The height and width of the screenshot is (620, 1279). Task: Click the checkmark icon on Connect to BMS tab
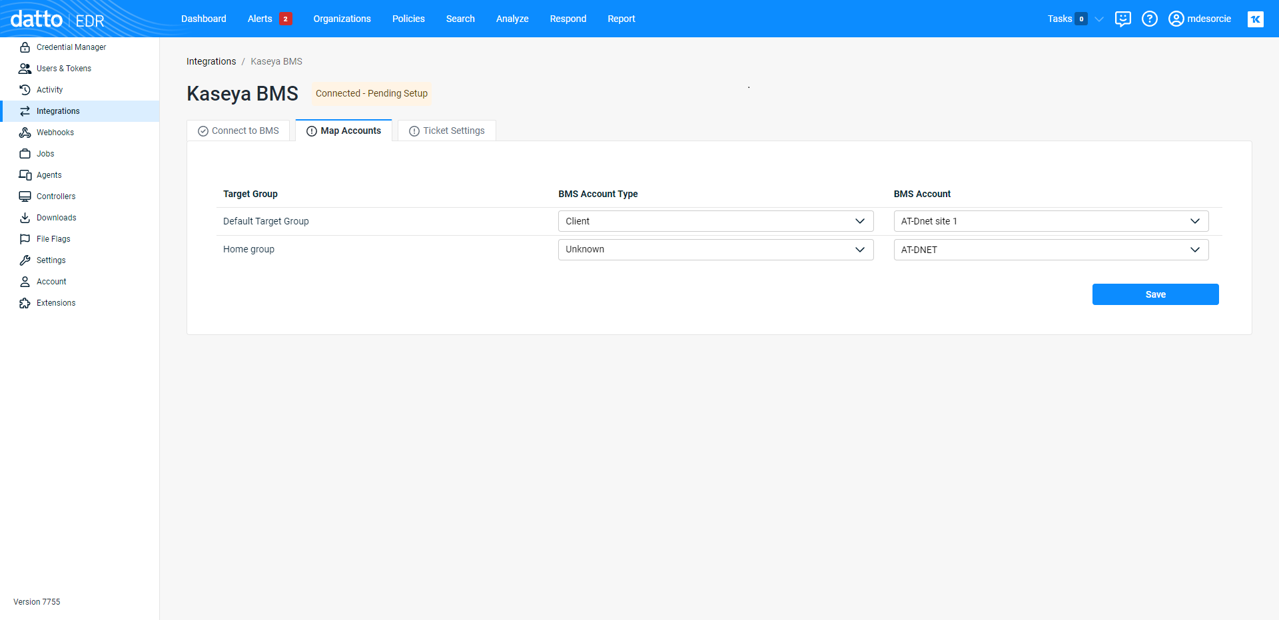(x=203, y=131)
